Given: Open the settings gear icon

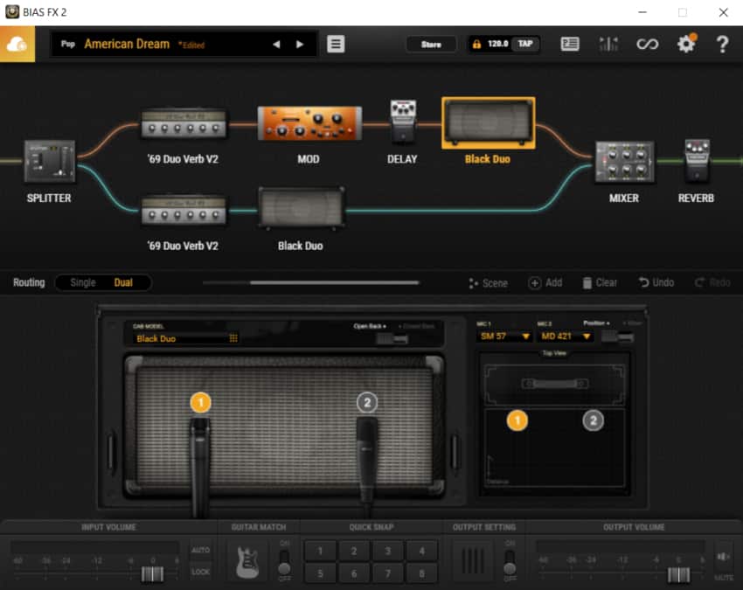Looking at the screenshot, I should coord(686,44).
